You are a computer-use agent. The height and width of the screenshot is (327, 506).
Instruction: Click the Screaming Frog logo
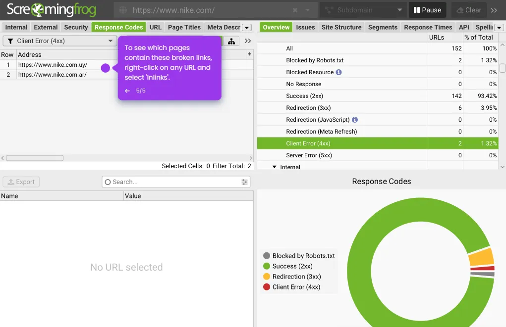coord(52,10)
